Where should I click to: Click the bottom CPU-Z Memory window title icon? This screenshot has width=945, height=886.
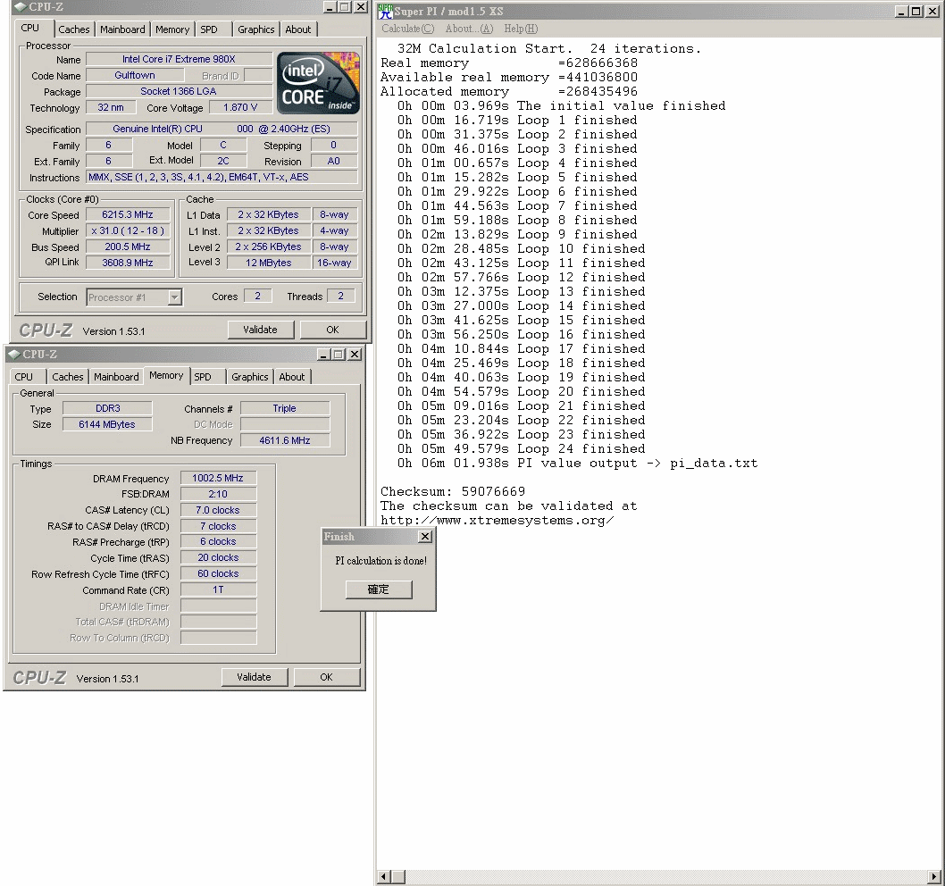click(14, 354)
